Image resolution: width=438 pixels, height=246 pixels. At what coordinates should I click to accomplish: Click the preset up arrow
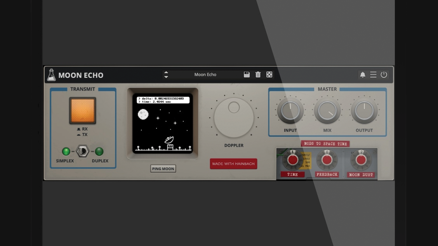pyautogui.click(x=166, y=72)
